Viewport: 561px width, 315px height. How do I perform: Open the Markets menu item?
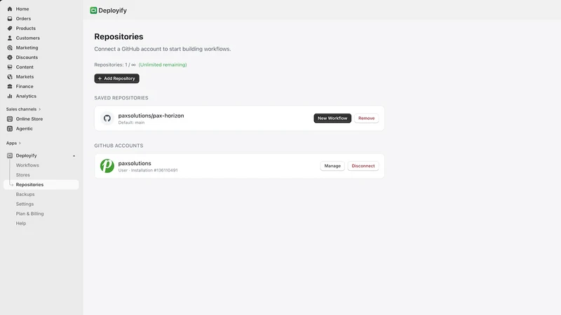pos(25,77)
